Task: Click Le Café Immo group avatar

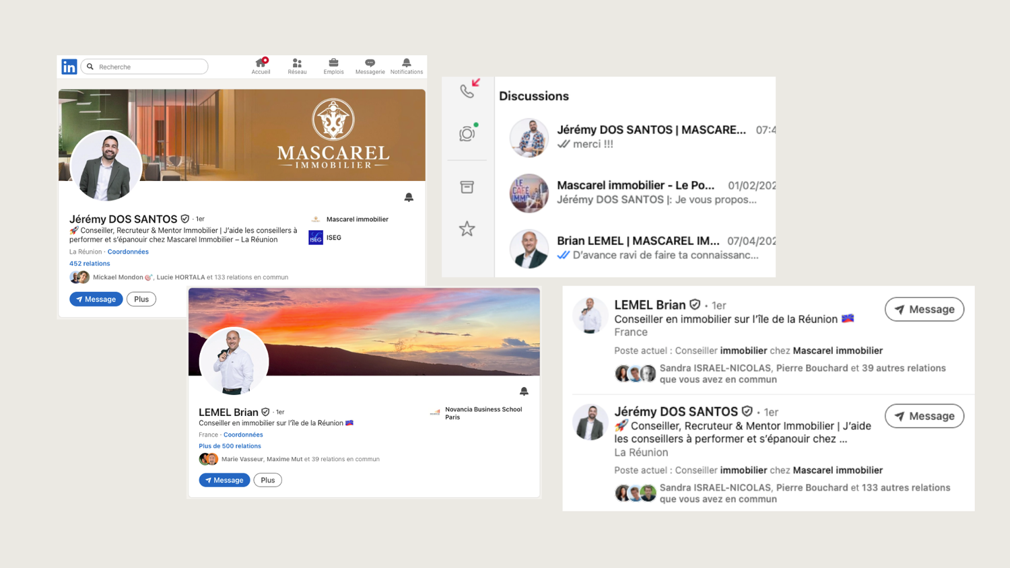Action: tap(529, 193)
